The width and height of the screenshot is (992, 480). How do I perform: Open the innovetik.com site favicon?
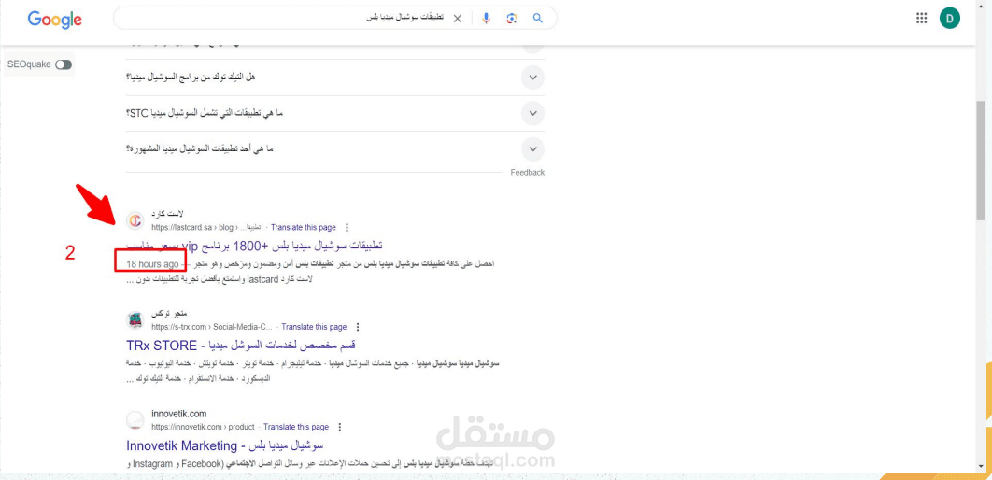click(135, 420)
